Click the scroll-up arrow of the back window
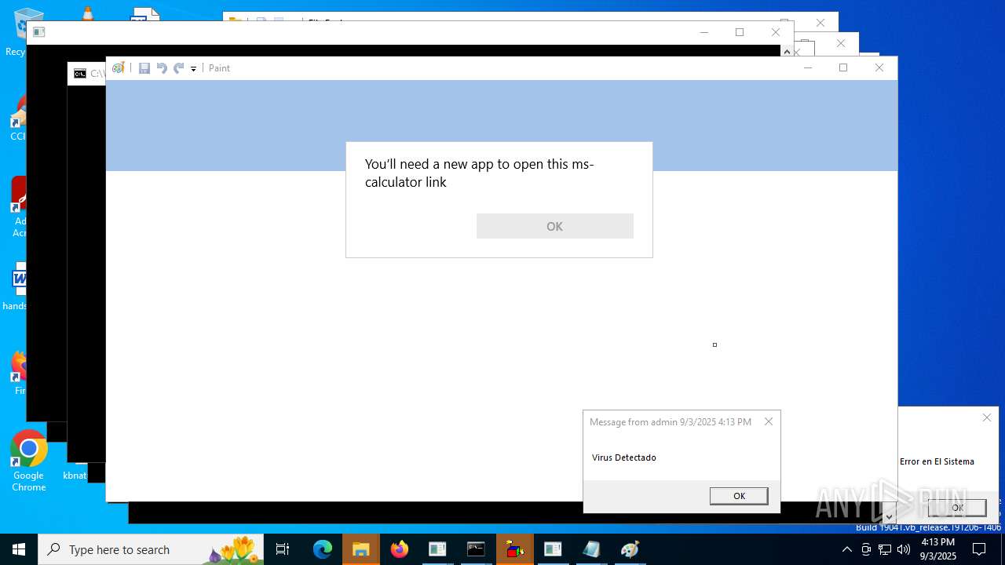Screen dimensions: 1005x565 point(787,51)
